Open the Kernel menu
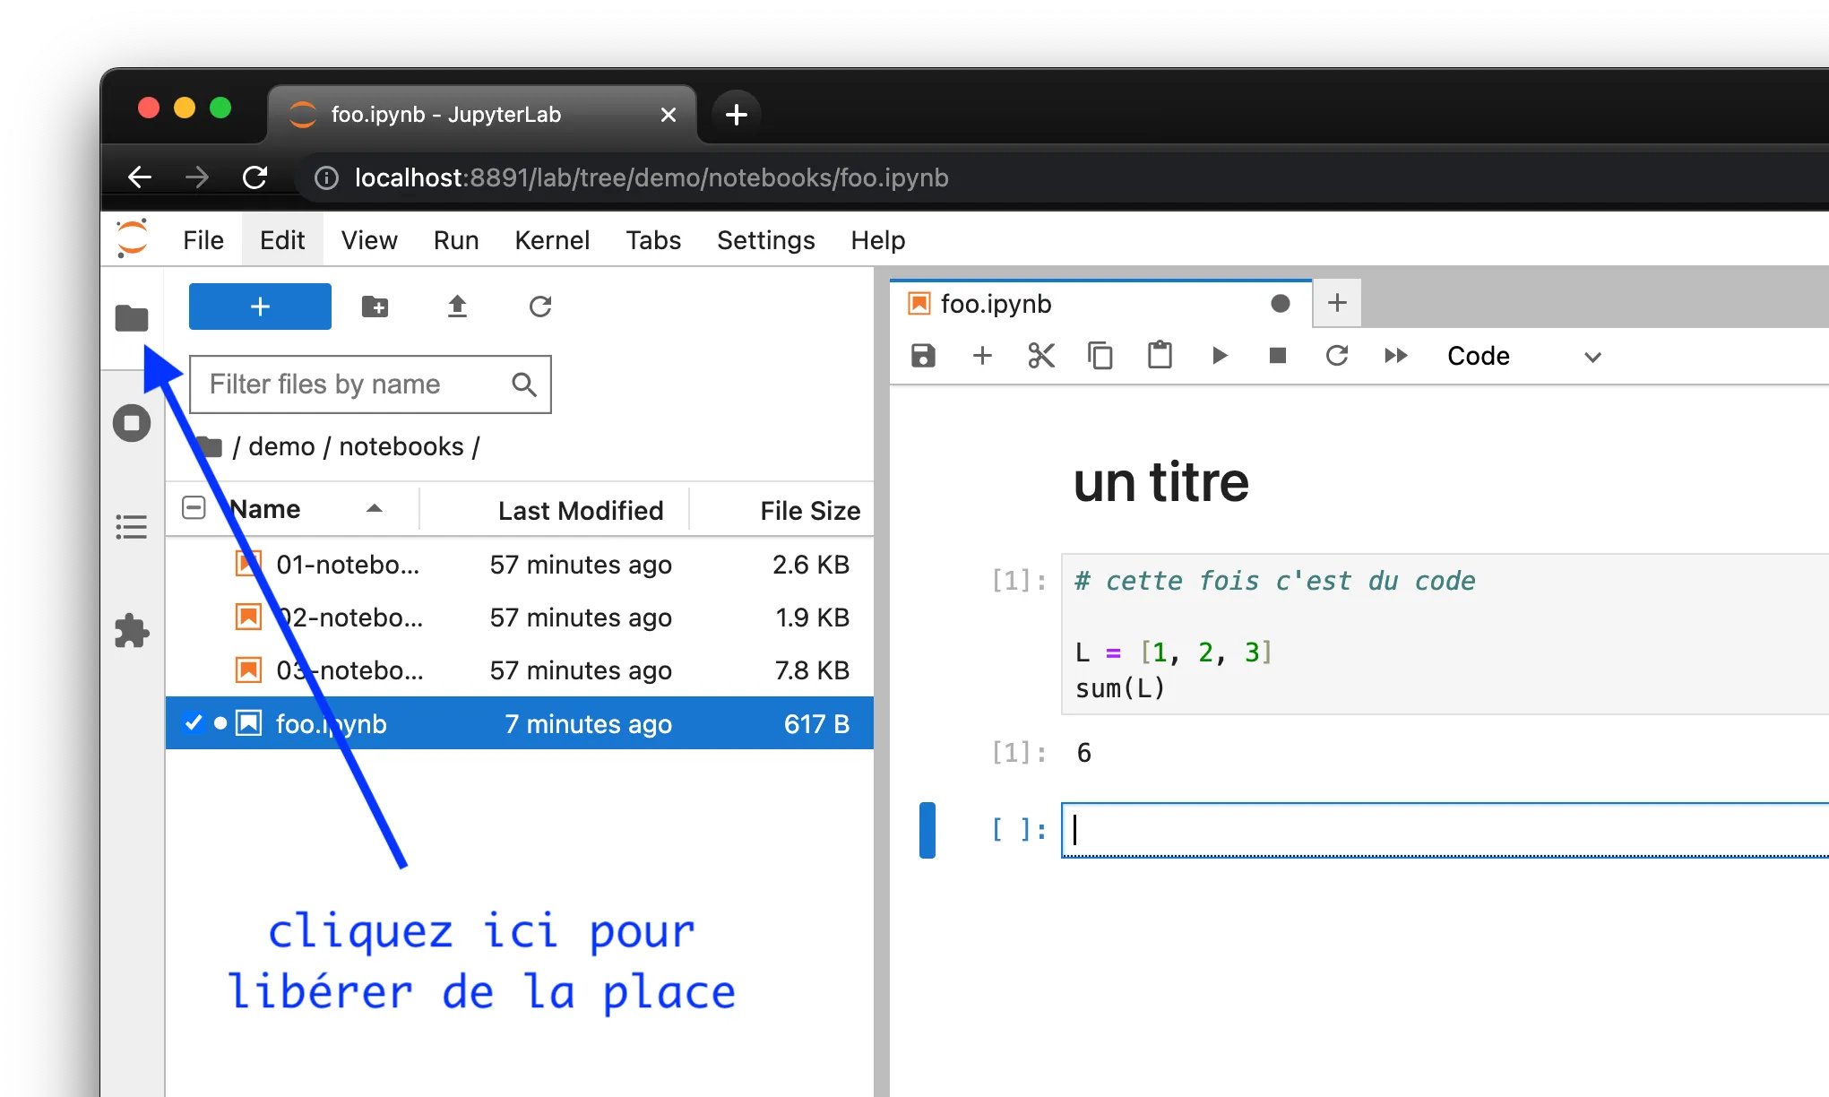Image resolution: width=1829 pixels, height=1097 pixels. pyautogui.click(x=551, y=240)
